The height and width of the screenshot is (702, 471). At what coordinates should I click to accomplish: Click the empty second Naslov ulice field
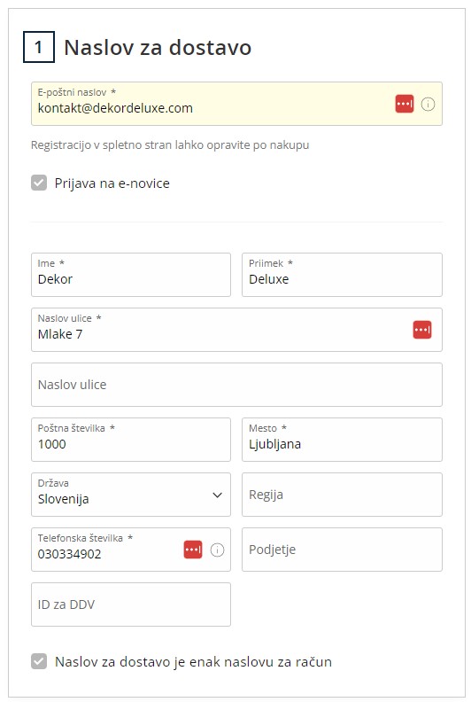point(236,385)
